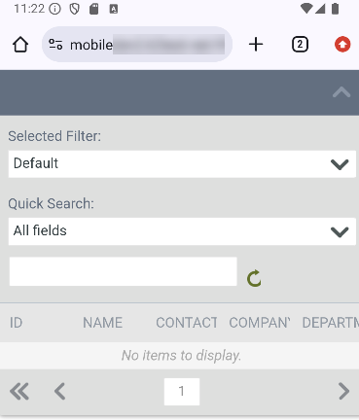The height and width of the screenshot is (420, 359).
Task: Go to first page double arrow
Action: (19, 392)
